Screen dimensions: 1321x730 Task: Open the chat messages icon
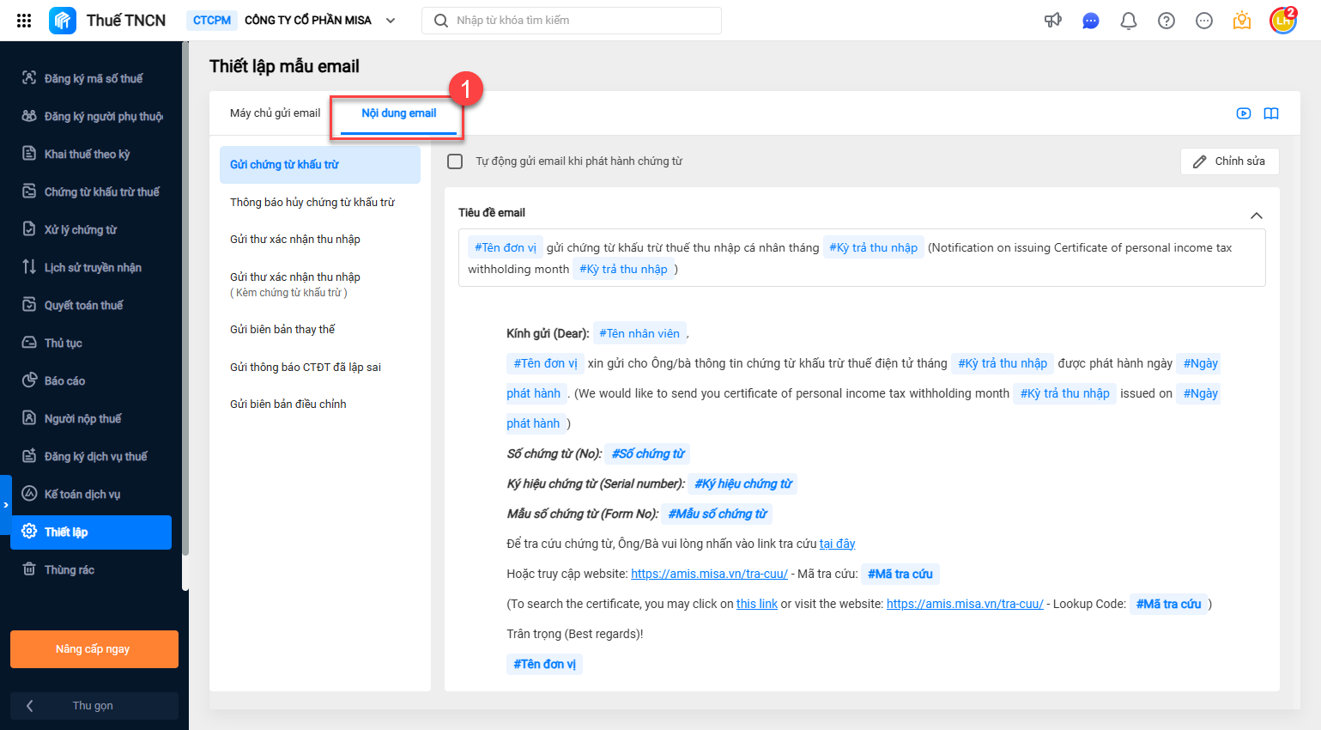(x=1091, y=21)
